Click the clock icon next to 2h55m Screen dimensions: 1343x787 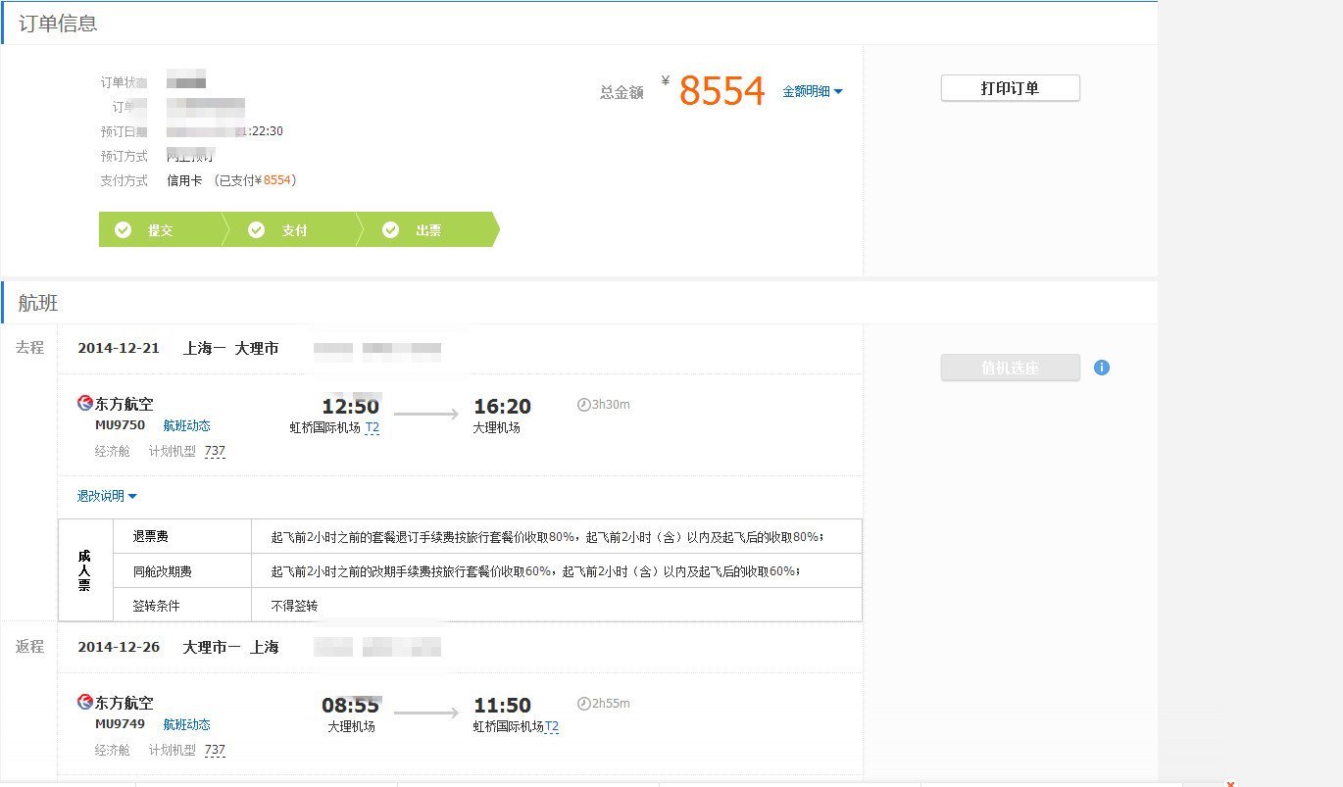(583, 704)
